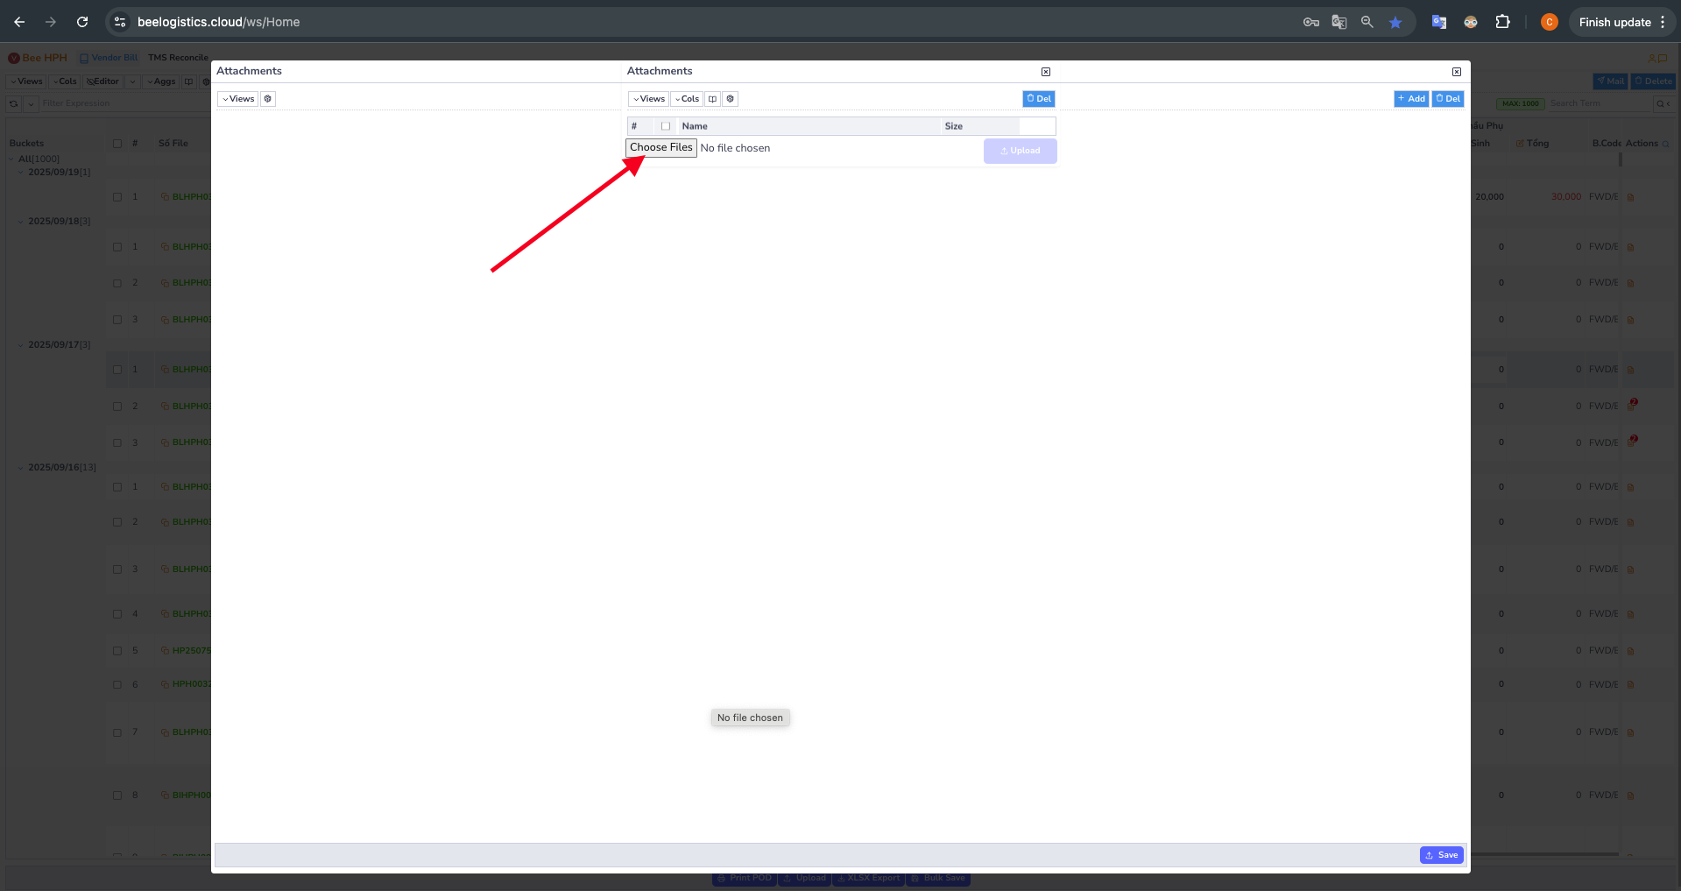
Task: Click gear icon in left Attachments panel
Action: (268, 99)
